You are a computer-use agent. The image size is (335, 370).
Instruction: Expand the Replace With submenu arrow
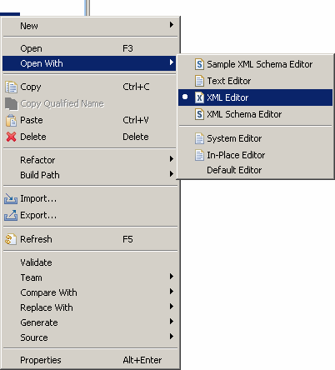[172, 307]
